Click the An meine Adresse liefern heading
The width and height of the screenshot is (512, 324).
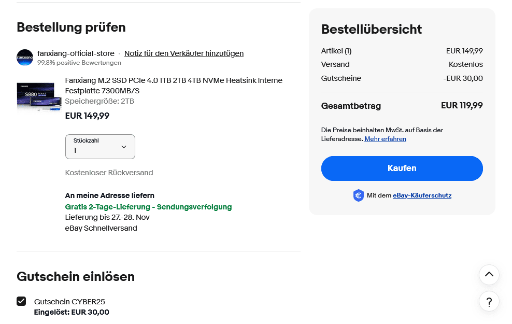pos(109,195)
